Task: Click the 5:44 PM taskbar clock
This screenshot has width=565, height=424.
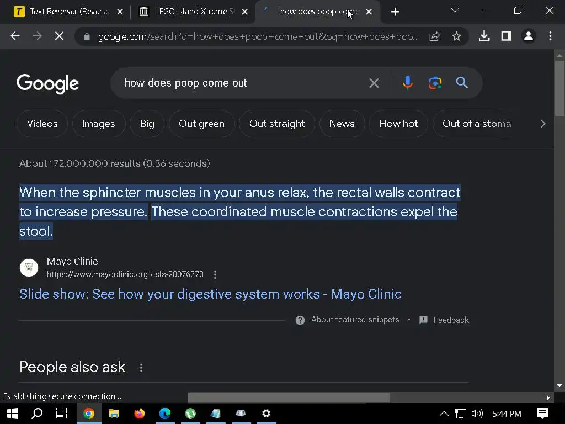Action: click(507, 414)
